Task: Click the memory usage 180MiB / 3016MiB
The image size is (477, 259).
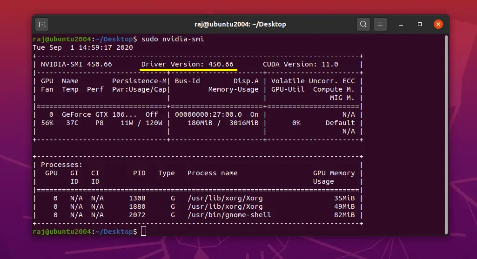Action: tap(223, 123)
